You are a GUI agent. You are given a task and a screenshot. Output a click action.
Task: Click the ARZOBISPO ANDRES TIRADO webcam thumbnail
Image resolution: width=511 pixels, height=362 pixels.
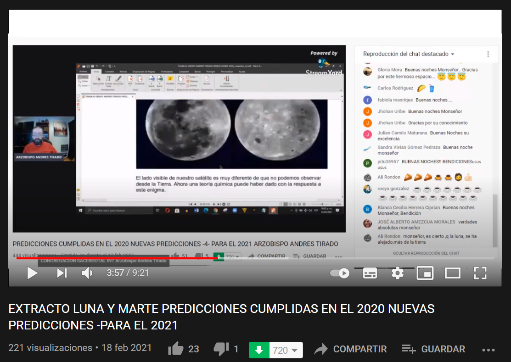[x=44, y=138]
